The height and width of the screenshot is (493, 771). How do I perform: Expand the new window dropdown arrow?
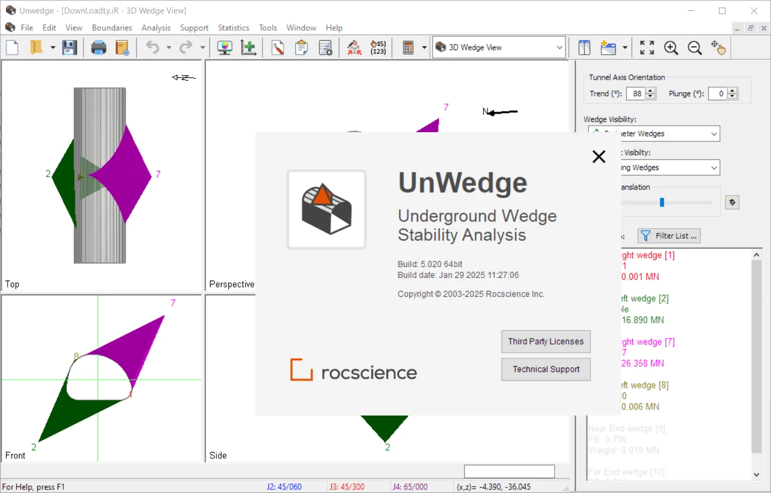coord(625,48)
